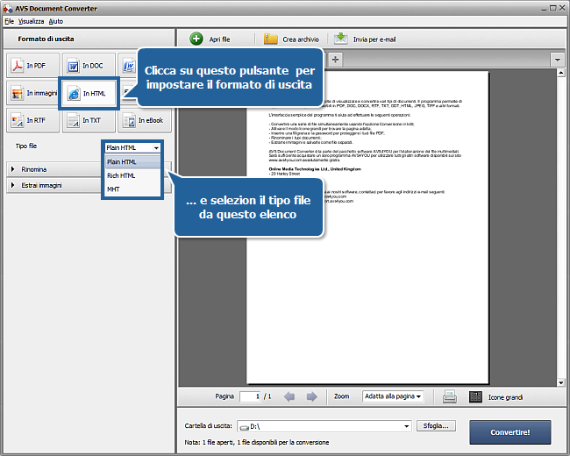
Task: Select the In PDF output format
Action: (x=32, y=66)
